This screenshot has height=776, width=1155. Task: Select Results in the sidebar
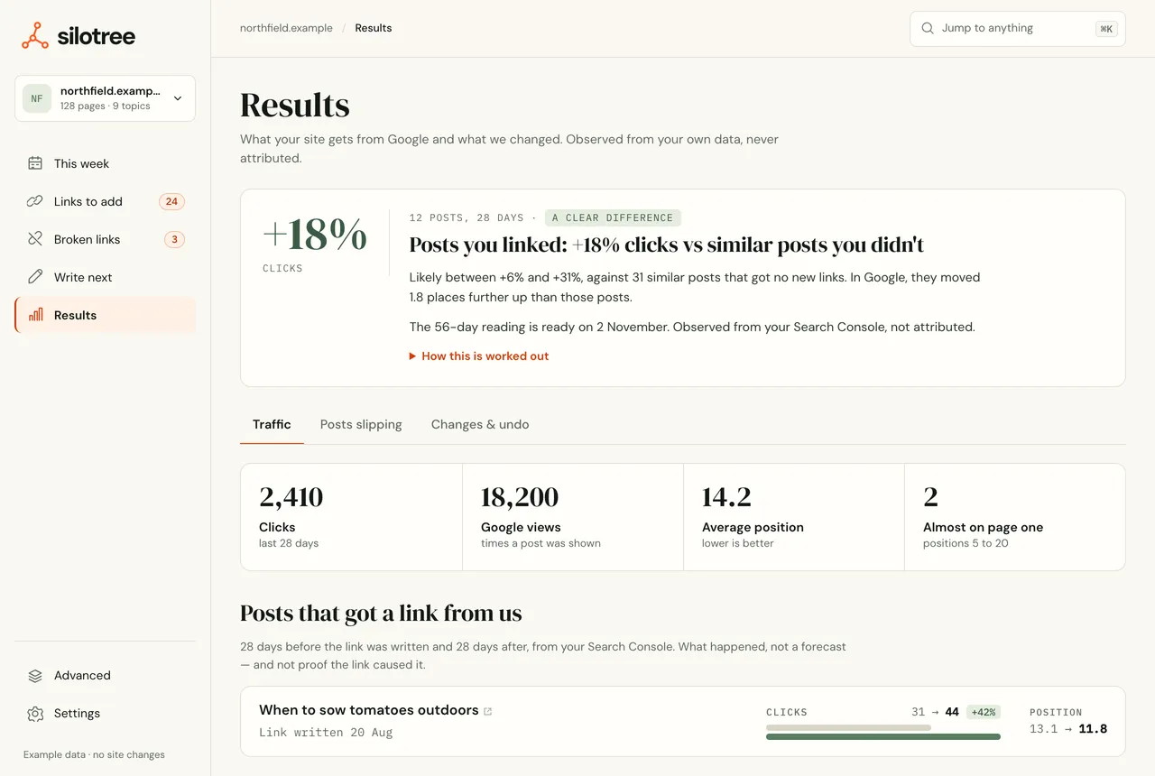[x=105, y=315]
